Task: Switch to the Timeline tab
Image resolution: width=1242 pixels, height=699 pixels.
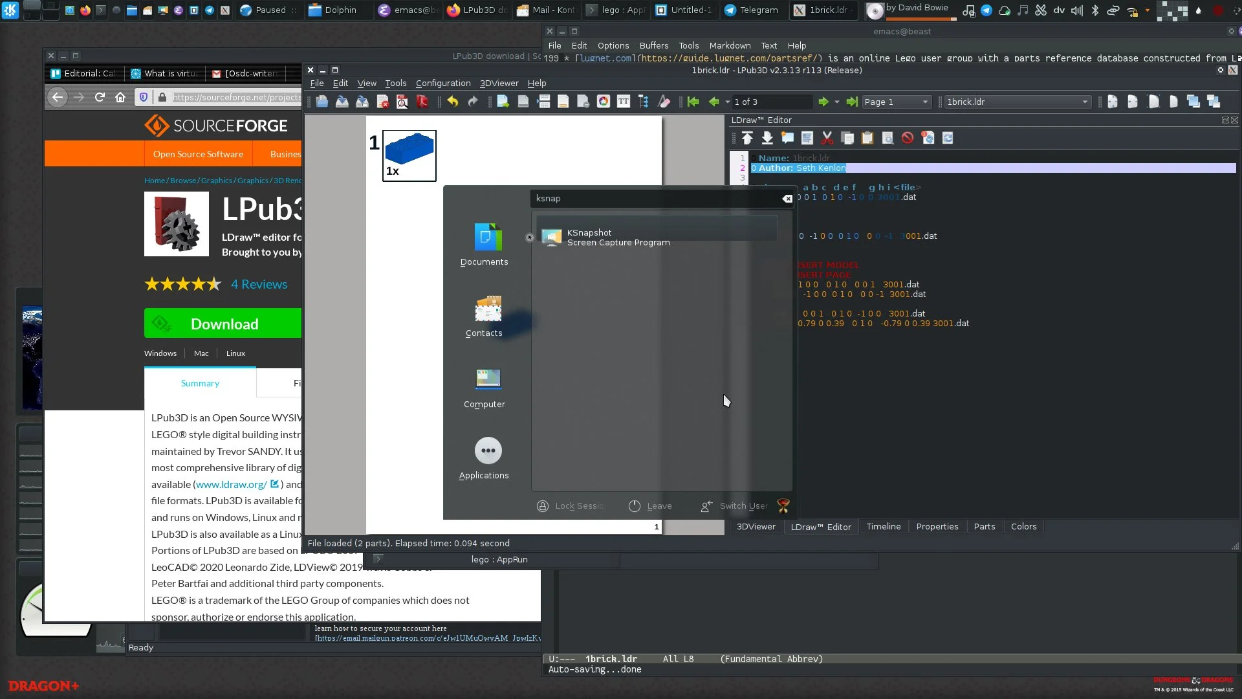Action: tap(884, 526)
